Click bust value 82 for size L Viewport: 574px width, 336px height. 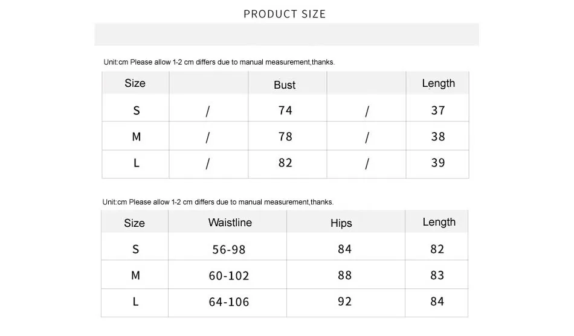click(285, 163)
